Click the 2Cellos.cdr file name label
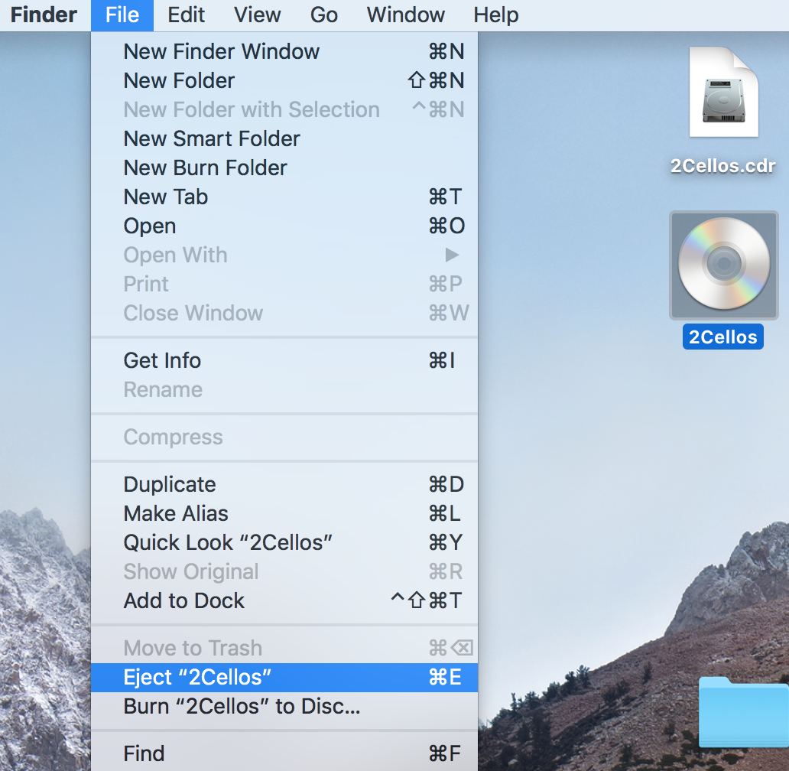This screenshot has height=771, width=789. click(722, 166)
